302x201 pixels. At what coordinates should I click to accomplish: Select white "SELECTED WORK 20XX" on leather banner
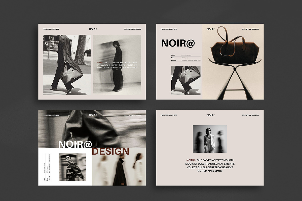click(133, 115)
